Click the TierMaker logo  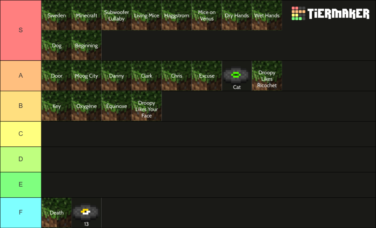coord(330,13)
